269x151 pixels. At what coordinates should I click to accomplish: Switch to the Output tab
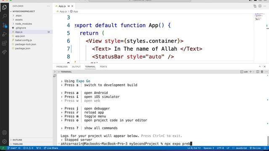point(76,67)
